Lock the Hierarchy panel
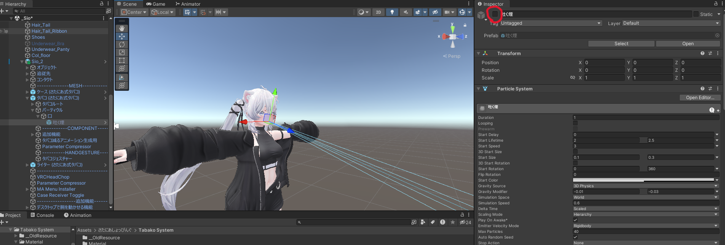725x245 pixels. (101, 3)
